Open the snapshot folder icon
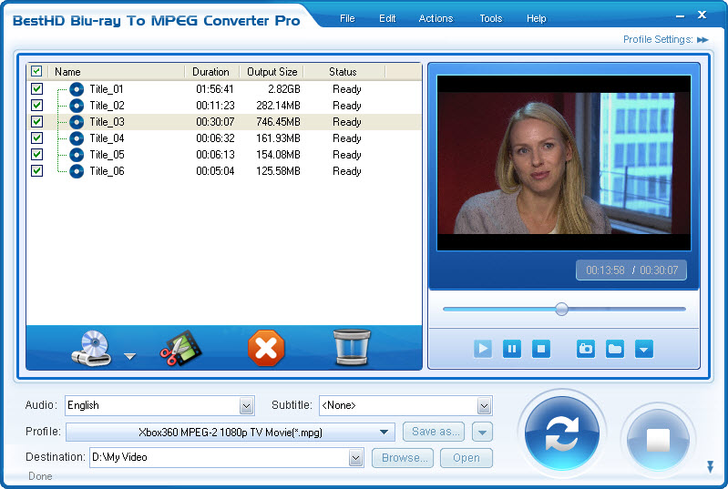728x489 pixels. [x=615, y=349]
